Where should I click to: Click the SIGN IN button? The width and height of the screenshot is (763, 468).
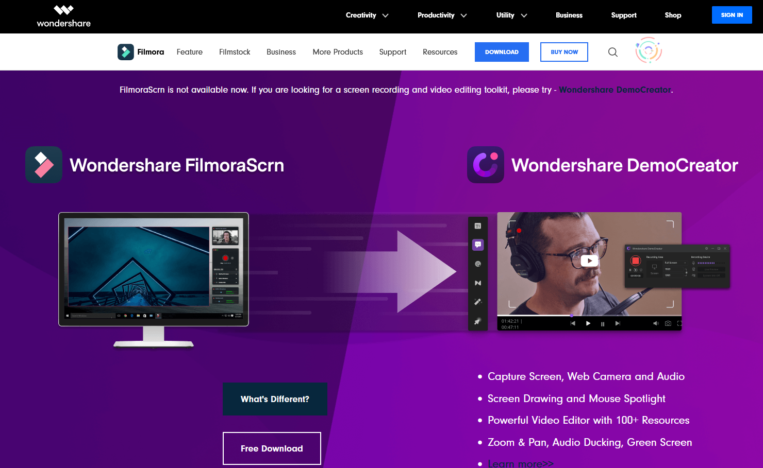(732, 15)
